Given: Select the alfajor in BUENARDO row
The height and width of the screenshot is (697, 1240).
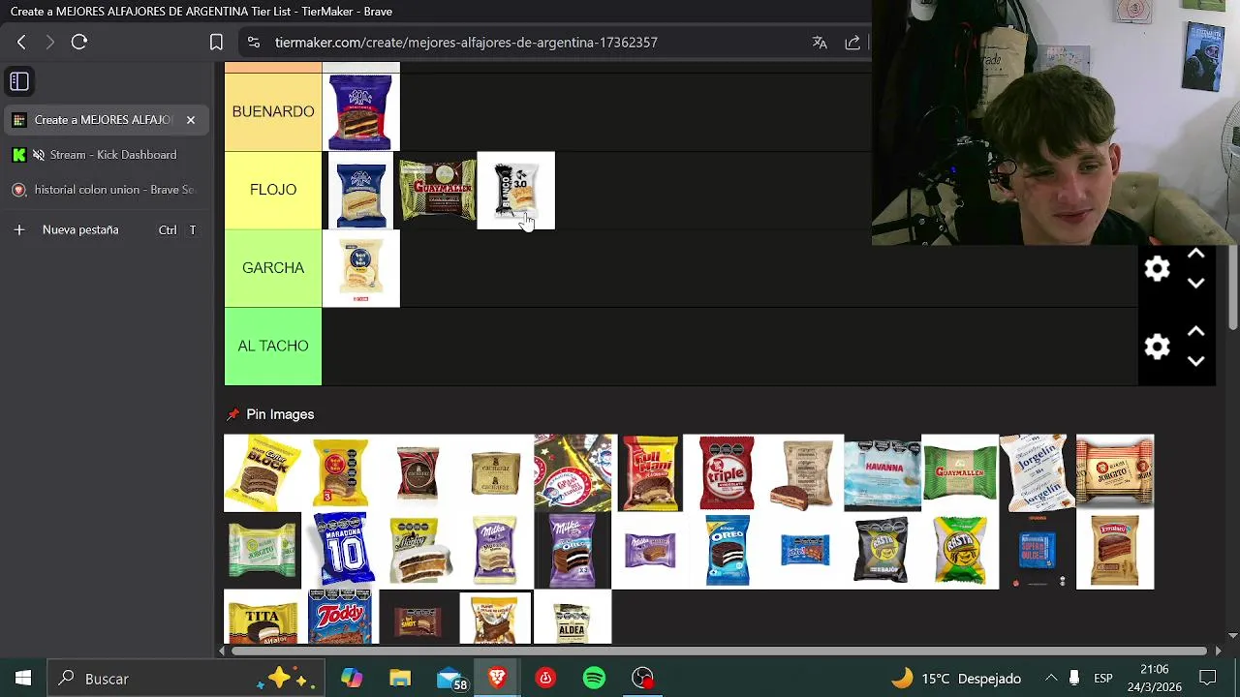Looking at the screenshot, I should click(x=360, y=111).
